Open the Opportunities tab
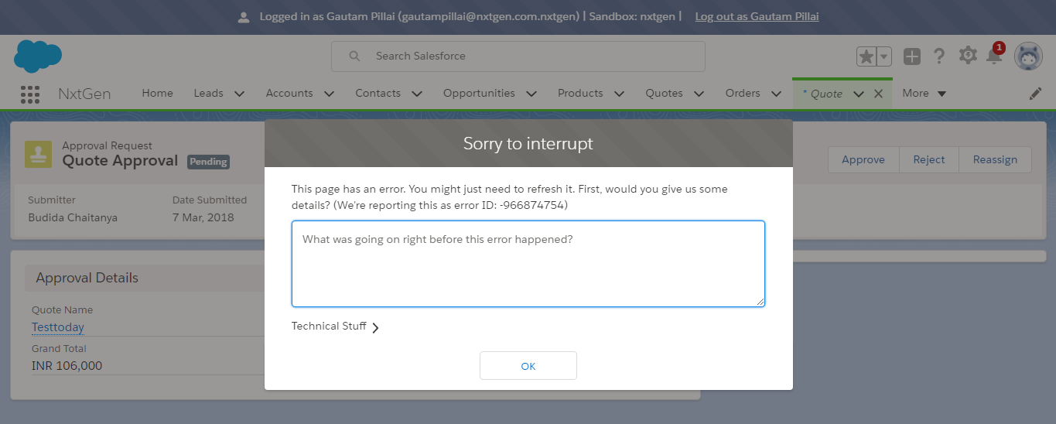 tap(479, 94)
